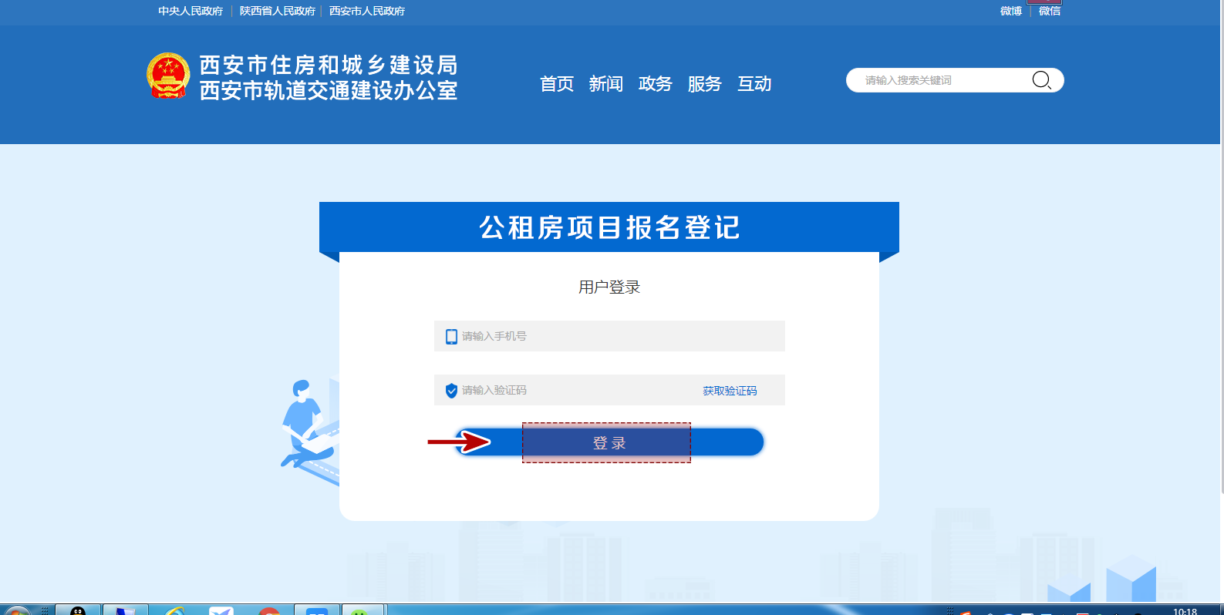Screen dimensions: 1224x615
Task: Focus the 请输入手机号 phone number field
Action: [609, 336]
